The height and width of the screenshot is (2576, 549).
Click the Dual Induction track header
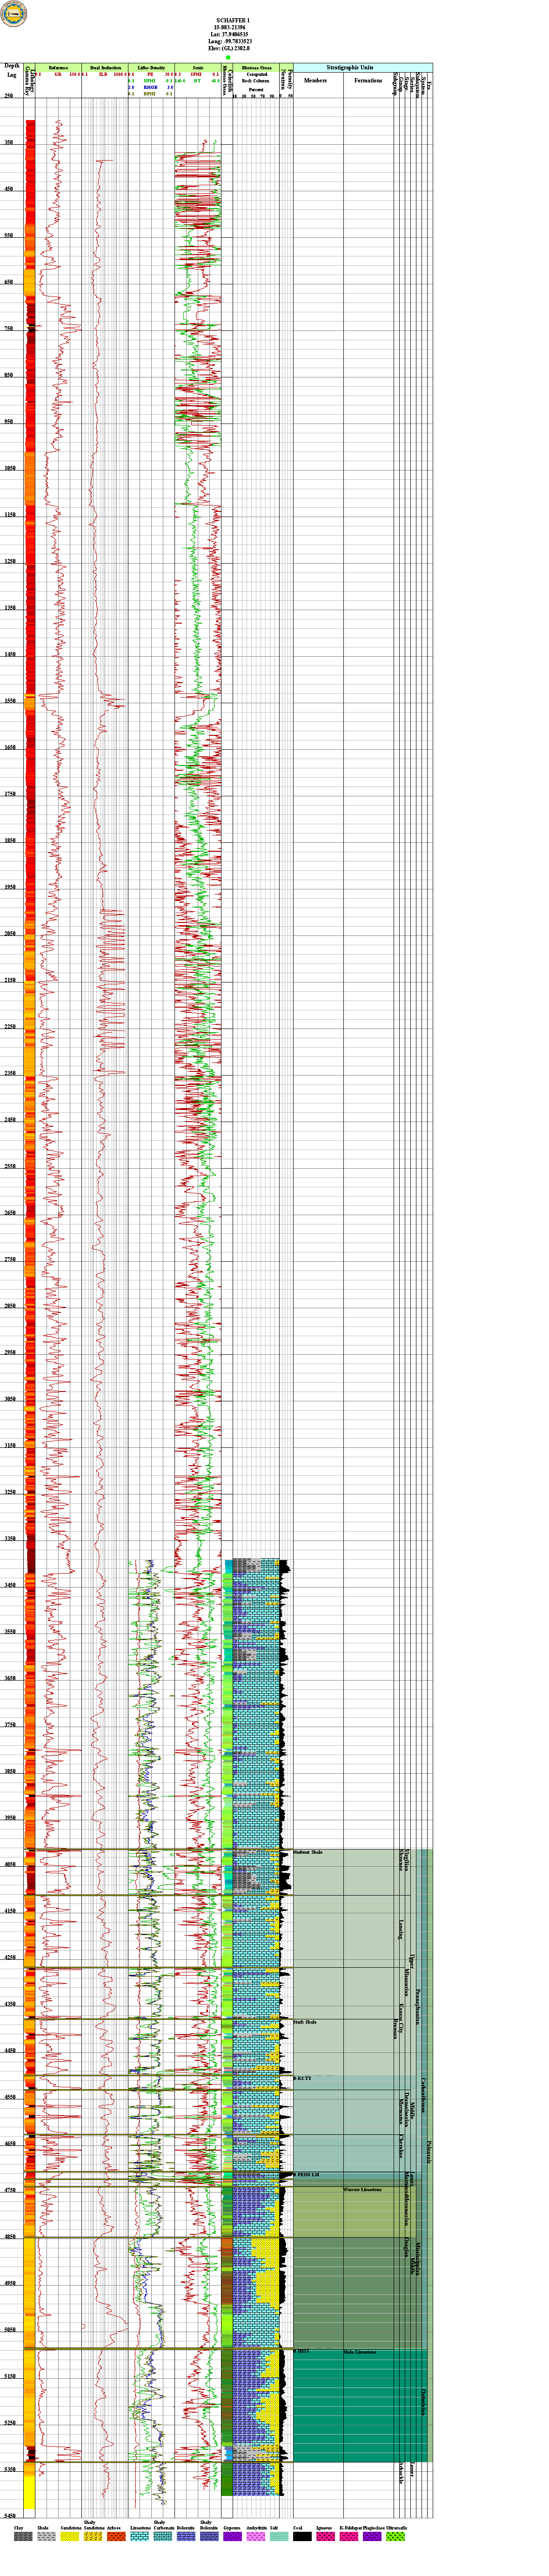pos(105,67)
